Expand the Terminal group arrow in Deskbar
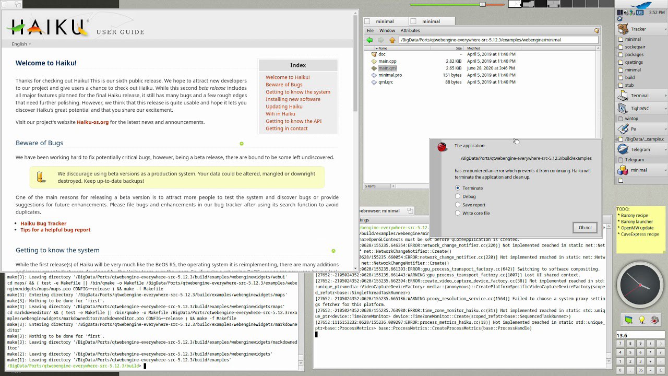Screen dimensions: 668x376 pyautogui.click(x=665, y=96)
